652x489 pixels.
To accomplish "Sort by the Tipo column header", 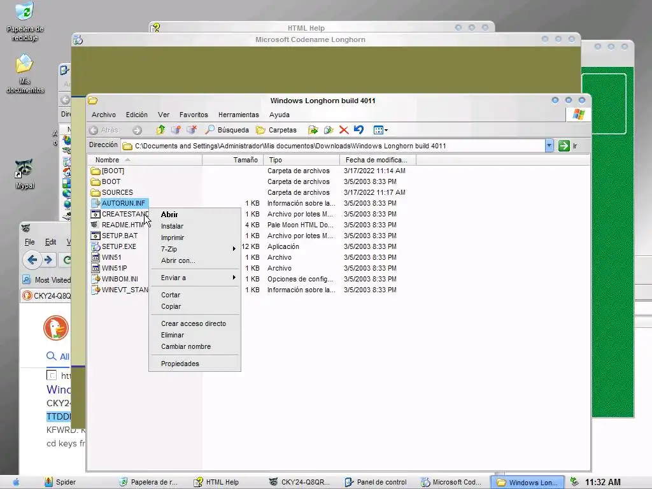I will [301, 160].
